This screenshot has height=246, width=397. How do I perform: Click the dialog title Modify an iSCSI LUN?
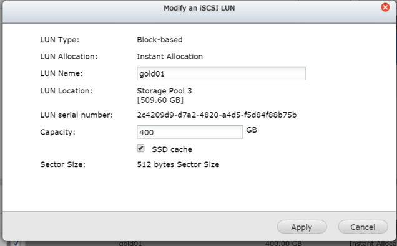pos(199,8)
